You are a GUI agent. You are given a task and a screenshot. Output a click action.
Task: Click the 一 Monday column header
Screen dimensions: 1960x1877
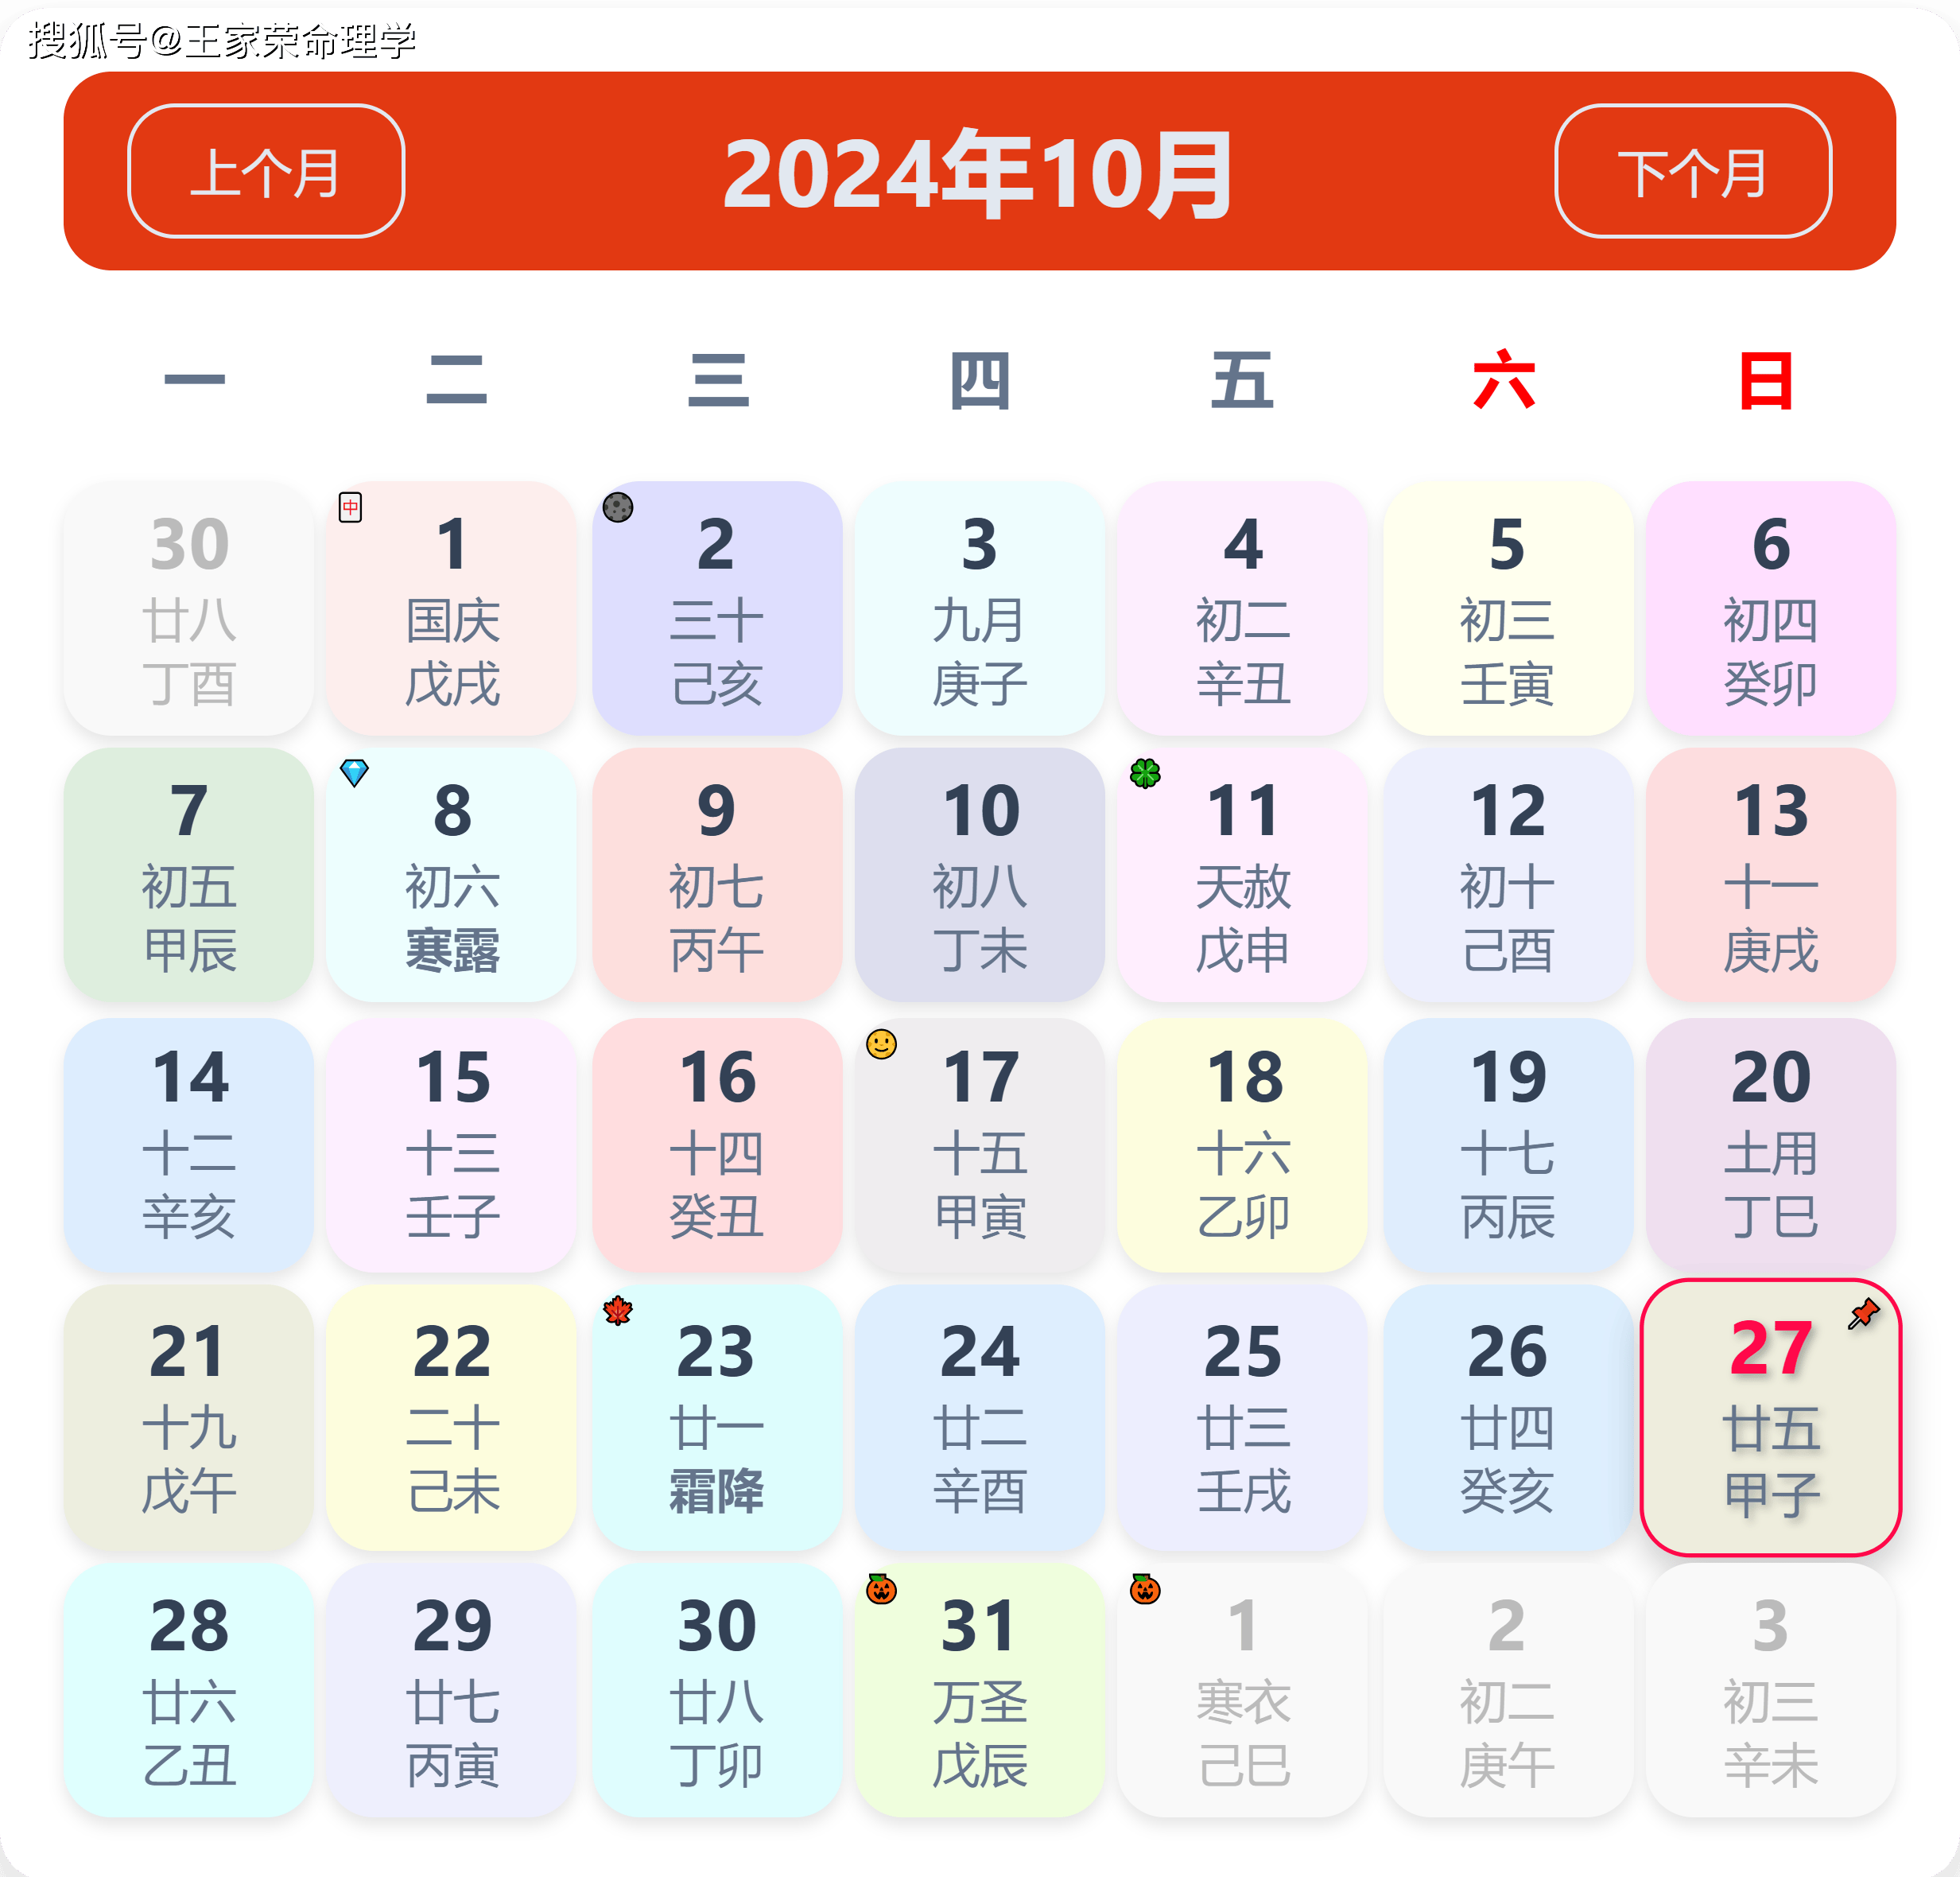[194, 379]
